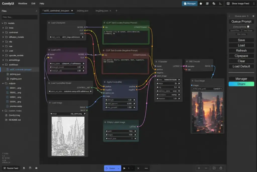The height and width of the screenshot is (172, 257).
Task: Click the play icon in bottom bar
Action: coord(124,168)
